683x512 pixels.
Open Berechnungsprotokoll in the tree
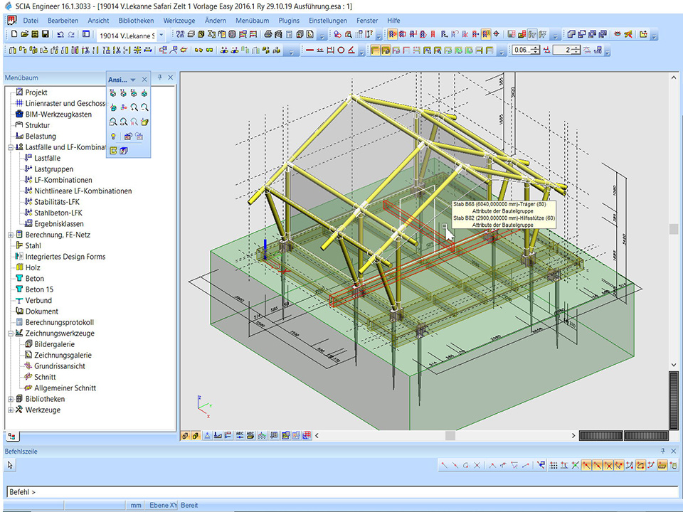[x=60, y=322]
